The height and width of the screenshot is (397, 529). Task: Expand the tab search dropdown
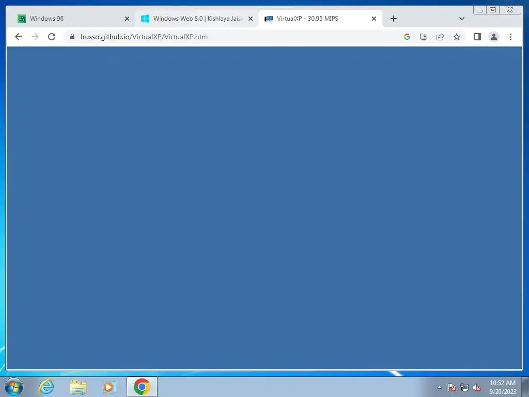pyautogui.click(x=461, y=19)
